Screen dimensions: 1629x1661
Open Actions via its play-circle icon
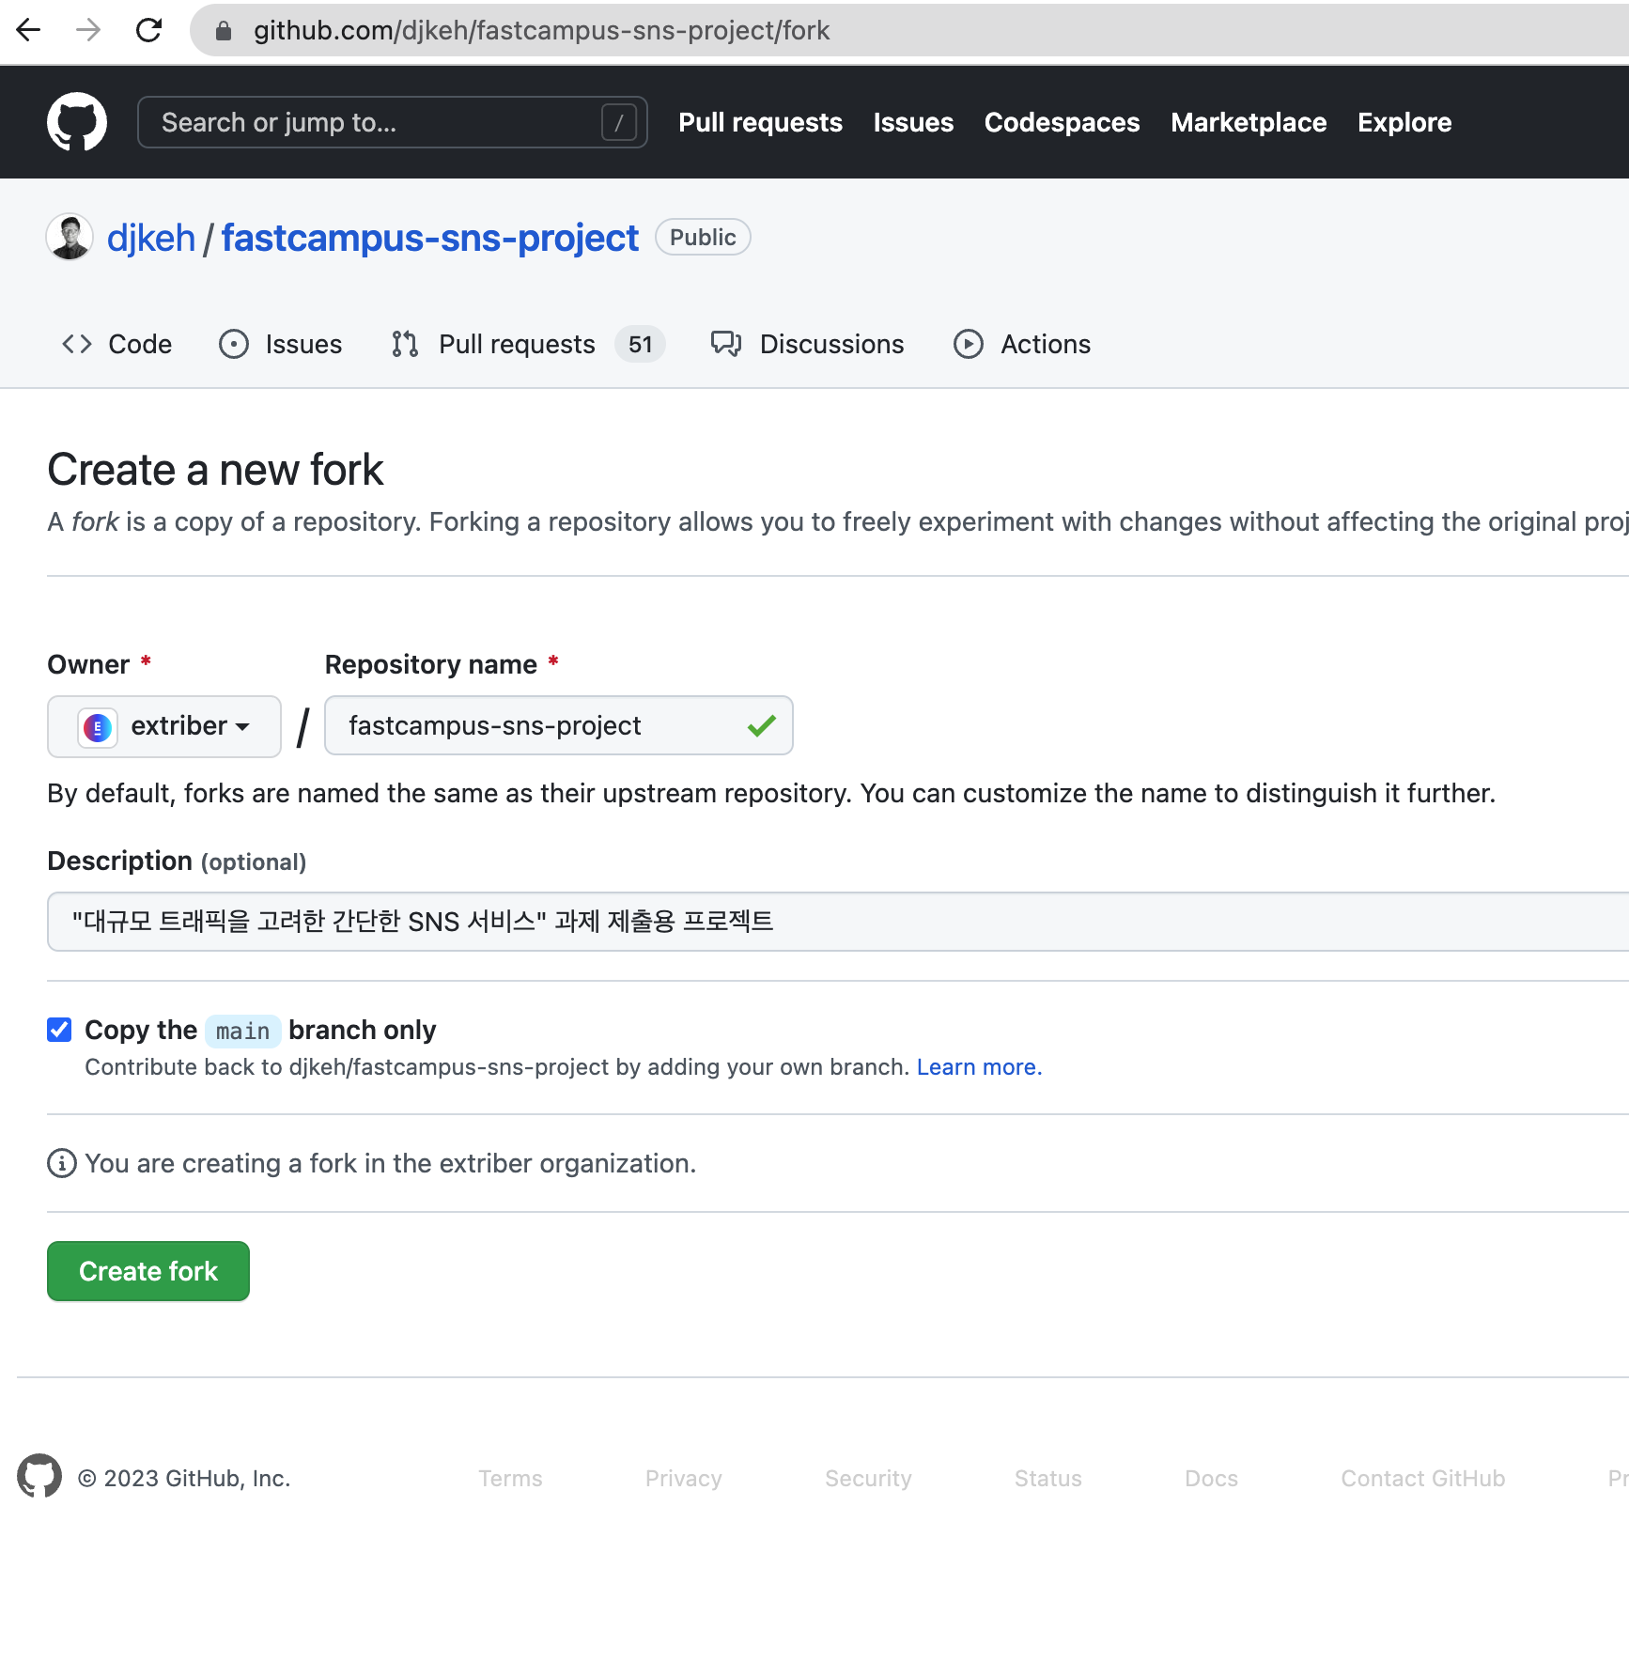point(968,344)
